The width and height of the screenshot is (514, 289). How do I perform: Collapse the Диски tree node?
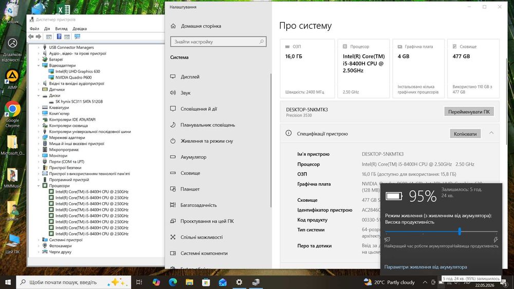click(39, 95)
